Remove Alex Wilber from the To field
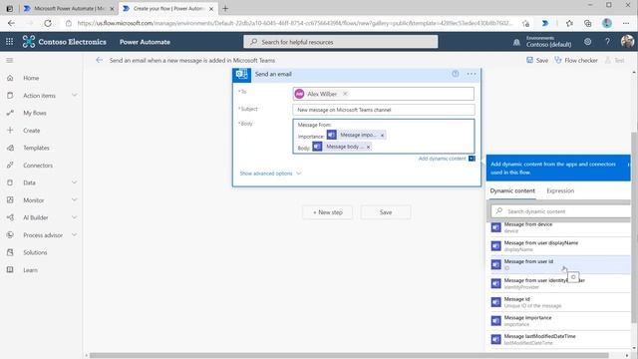This screenshot has width=638, height=359. point(345,94)
